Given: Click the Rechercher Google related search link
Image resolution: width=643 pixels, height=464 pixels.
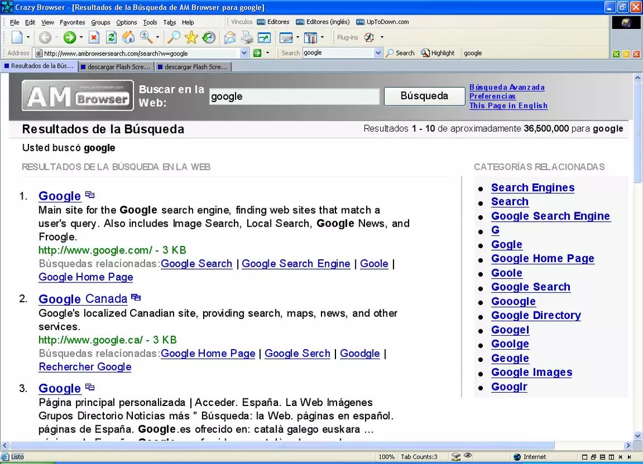Looking at the screenshot, I should [85, 367].
